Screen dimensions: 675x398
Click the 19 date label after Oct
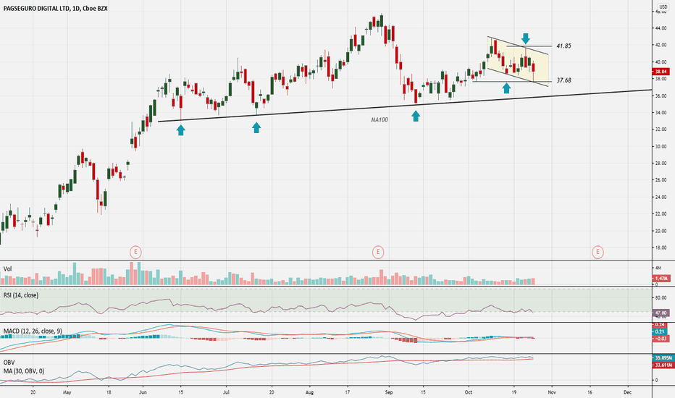pos(514,392)
